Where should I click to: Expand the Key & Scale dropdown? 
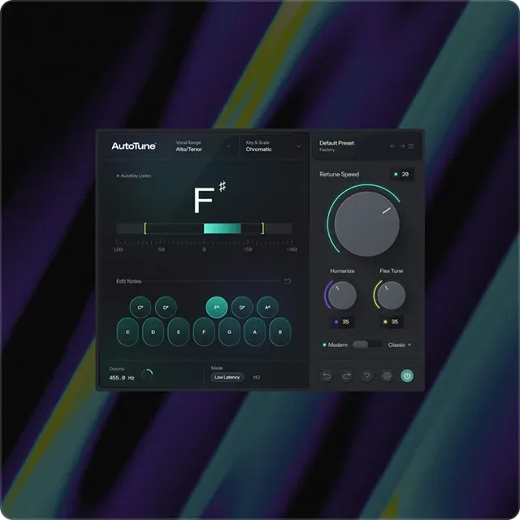[x=273, y=146]
